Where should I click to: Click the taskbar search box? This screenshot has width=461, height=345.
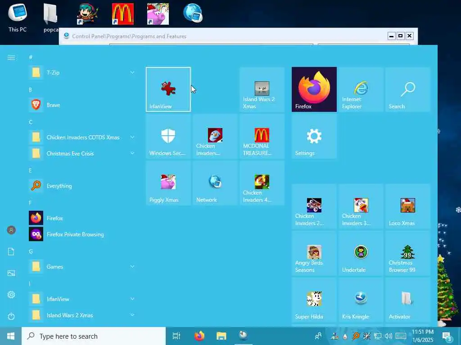[x=94, y=336]
